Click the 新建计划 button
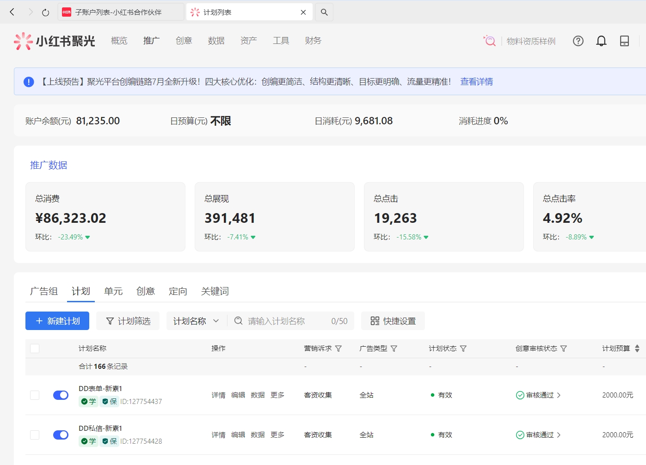646x465 pixels. point(57,321)
